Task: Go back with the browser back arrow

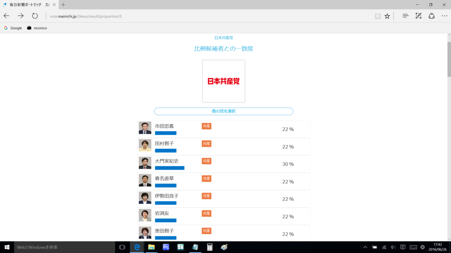Action: coord(6,16)
